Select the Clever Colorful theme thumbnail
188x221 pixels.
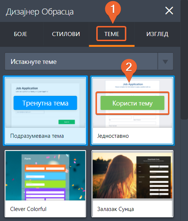tap(45, 175)
